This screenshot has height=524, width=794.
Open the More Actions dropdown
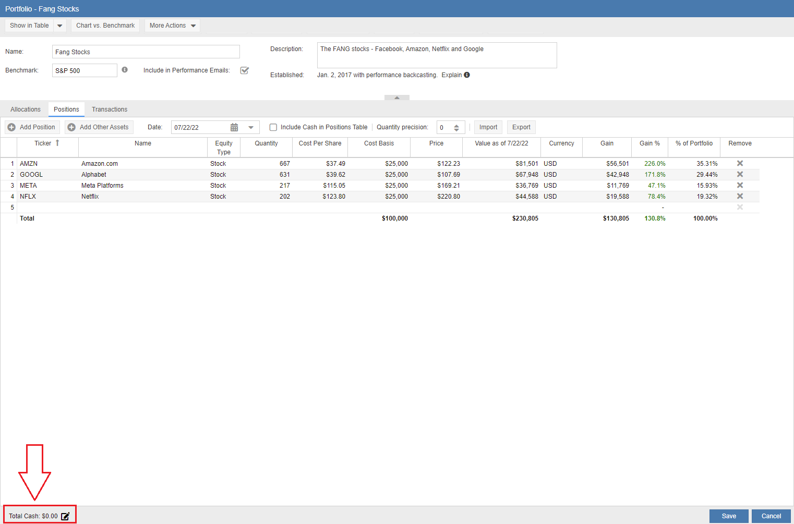click(172, 26)
